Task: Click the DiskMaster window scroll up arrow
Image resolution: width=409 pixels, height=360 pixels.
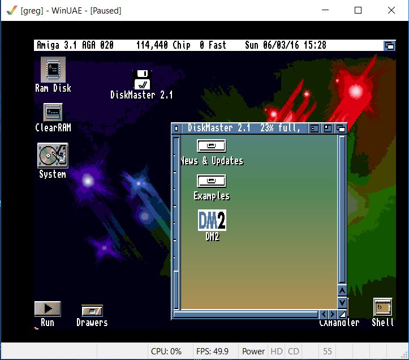Action: coord(342,290)
